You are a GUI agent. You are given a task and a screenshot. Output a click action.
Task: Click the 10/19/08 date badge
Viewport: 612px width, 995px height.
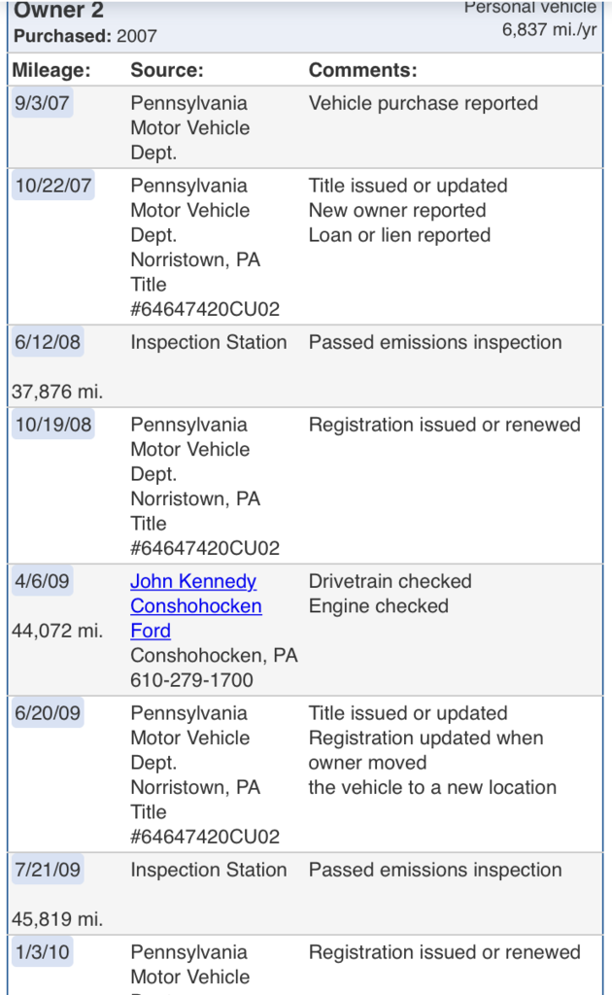(53, 425)
